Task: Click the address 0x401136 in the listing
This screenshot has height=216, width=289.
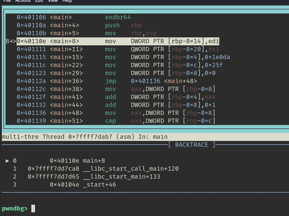Action: tap(31, 113)
